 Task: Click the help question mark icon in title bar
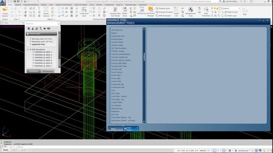click(x=251, y=1)
